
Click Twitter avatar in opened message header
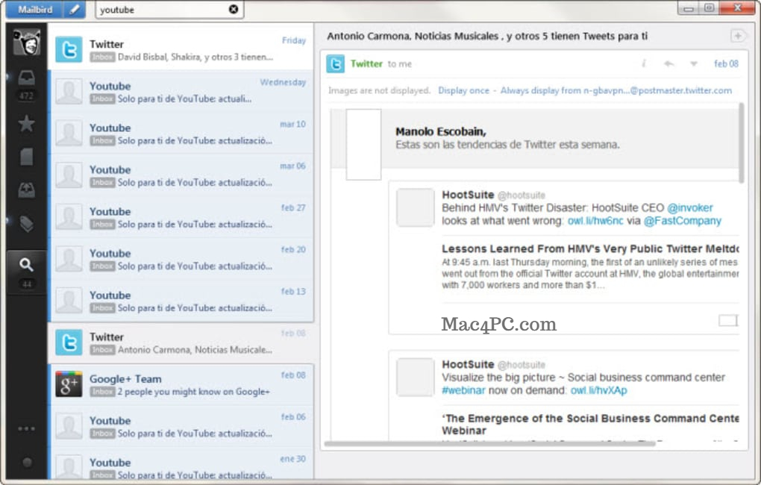pos(336,63)
